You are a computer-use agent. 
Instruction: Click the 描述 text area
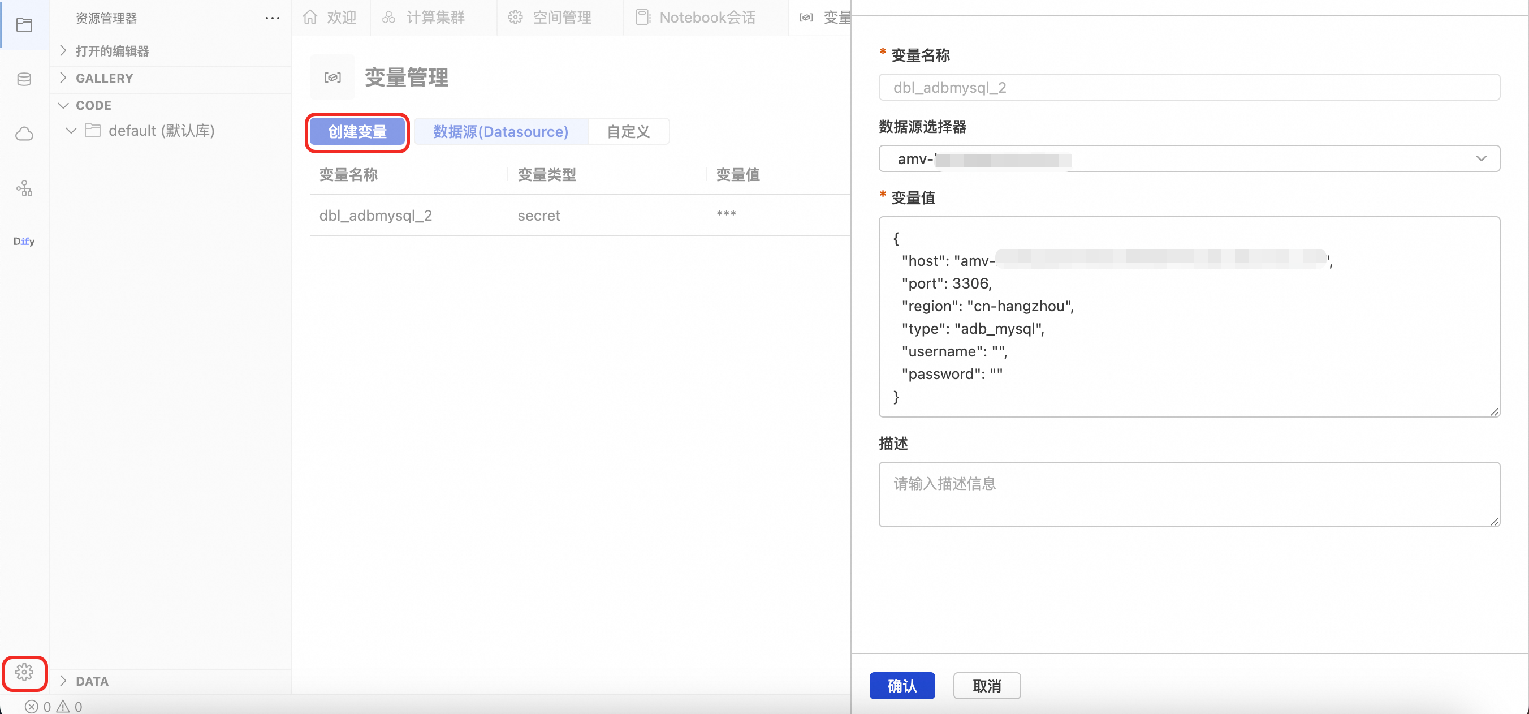click(x=1189, y=494)
